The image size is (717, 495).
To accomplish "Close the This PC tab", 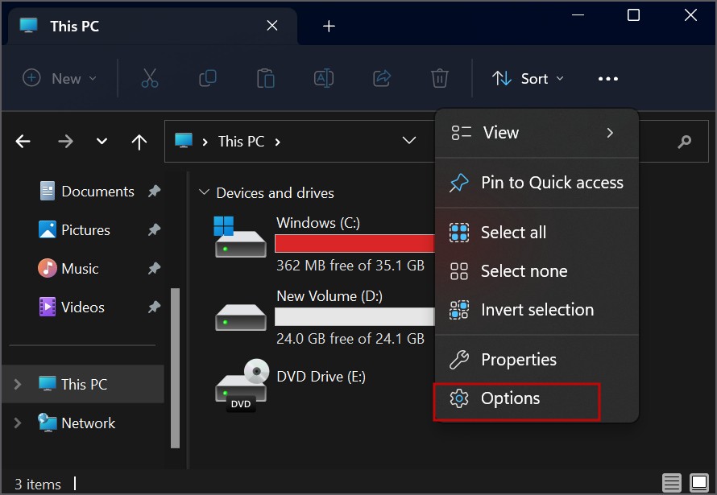I will click(272, 26).
